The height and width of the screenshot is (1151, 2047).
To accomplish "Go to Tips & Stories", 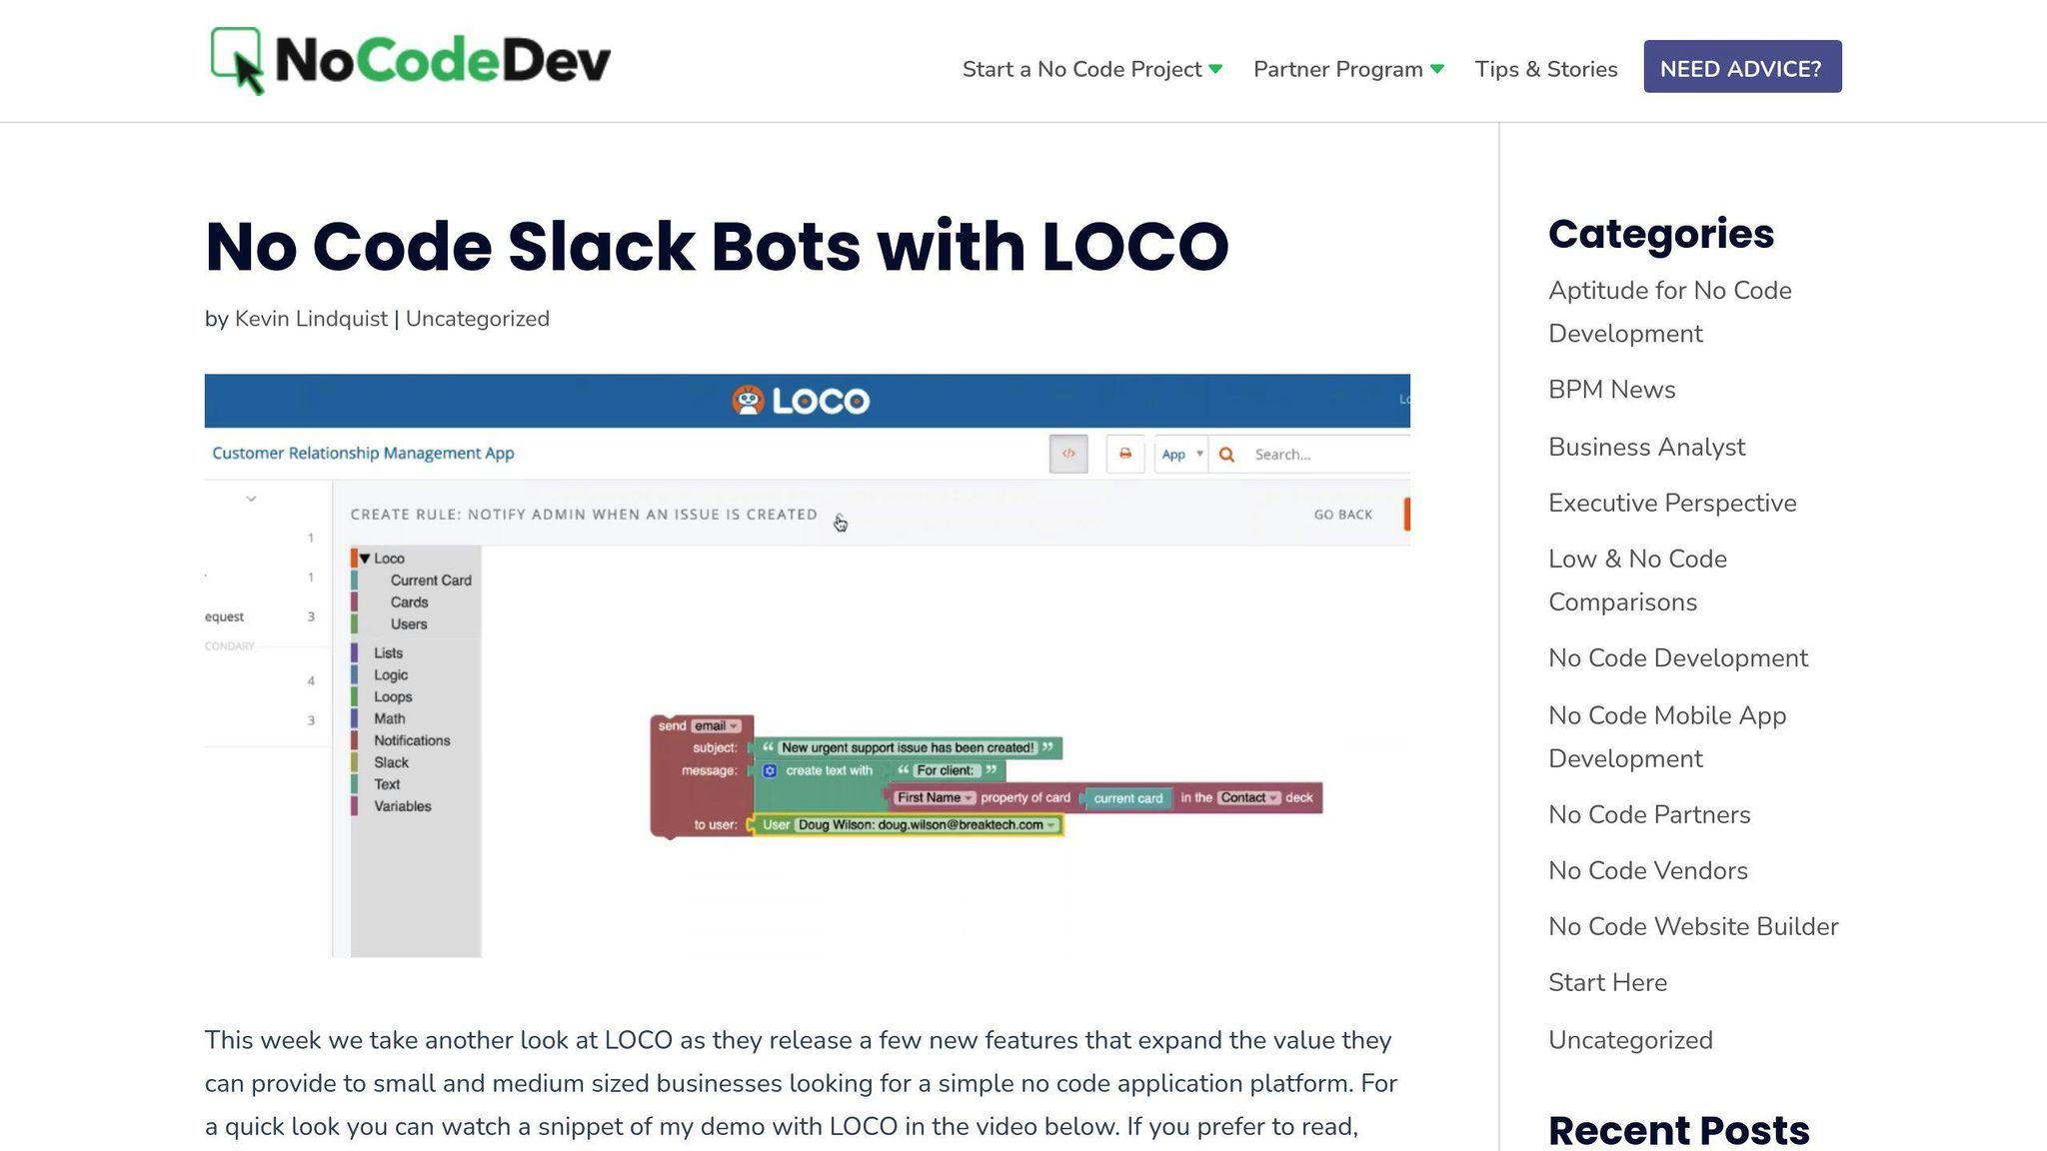I will pyautogui.click(x=1546, y=69).
